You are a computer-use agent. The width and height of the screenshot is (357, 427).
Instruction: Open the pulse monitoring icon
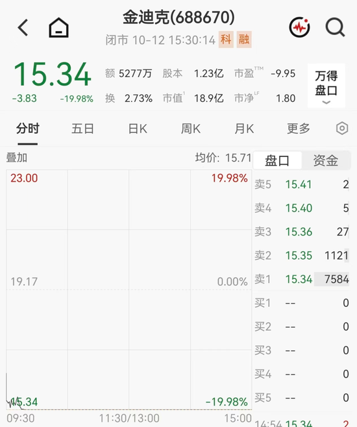point(299,27)
